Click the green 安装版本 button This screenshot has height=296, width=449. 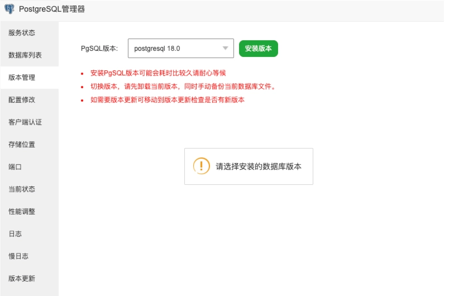(259, 49)
